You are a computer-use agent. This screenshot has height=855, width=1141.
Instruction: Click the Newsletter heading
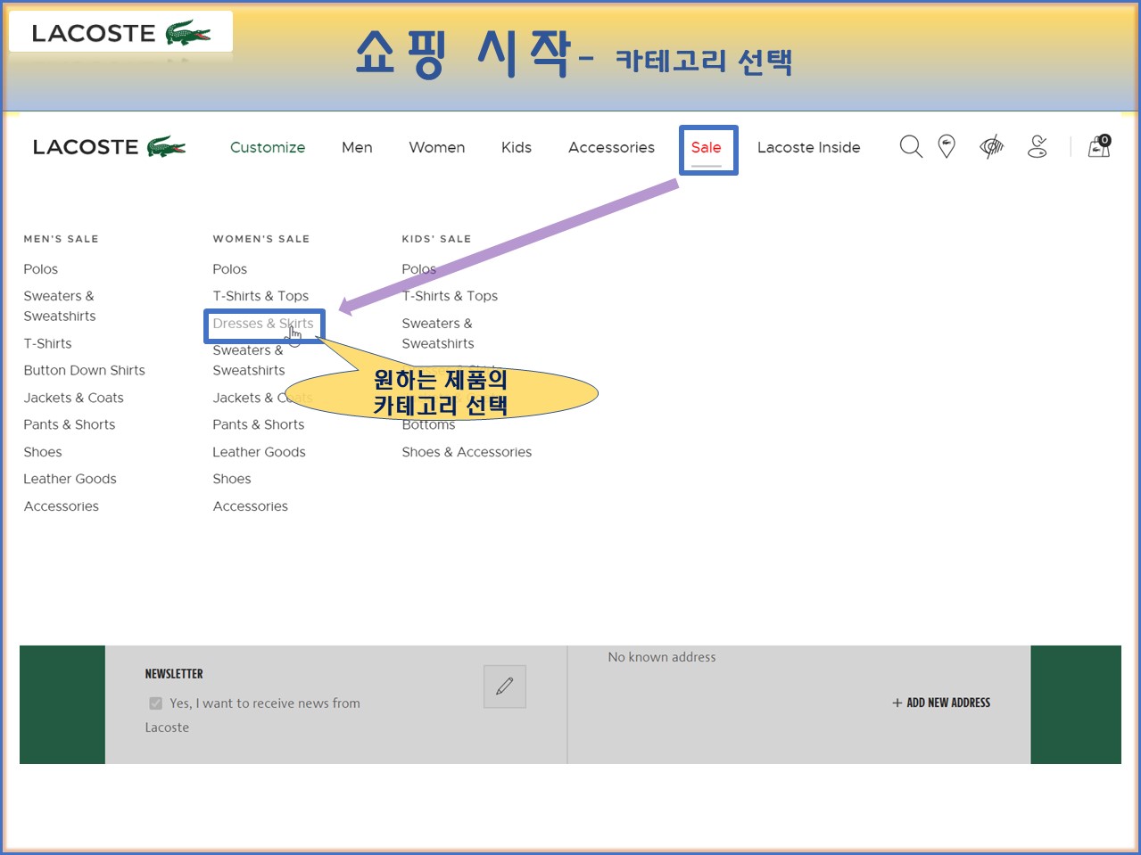click(174, 674)
